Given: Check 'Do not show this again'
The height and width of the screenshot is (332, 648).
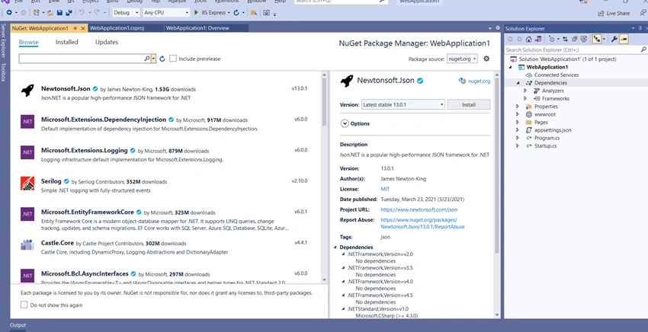Looking at the screenshot, I should click(x=24, y=305).
